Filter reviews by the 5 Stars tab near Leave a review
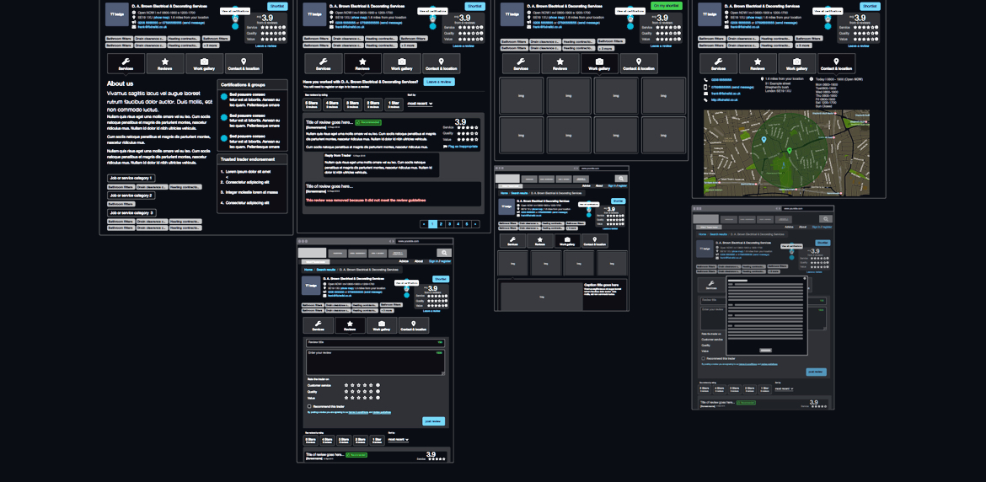 pyautogui.click(x=311, y=104)
